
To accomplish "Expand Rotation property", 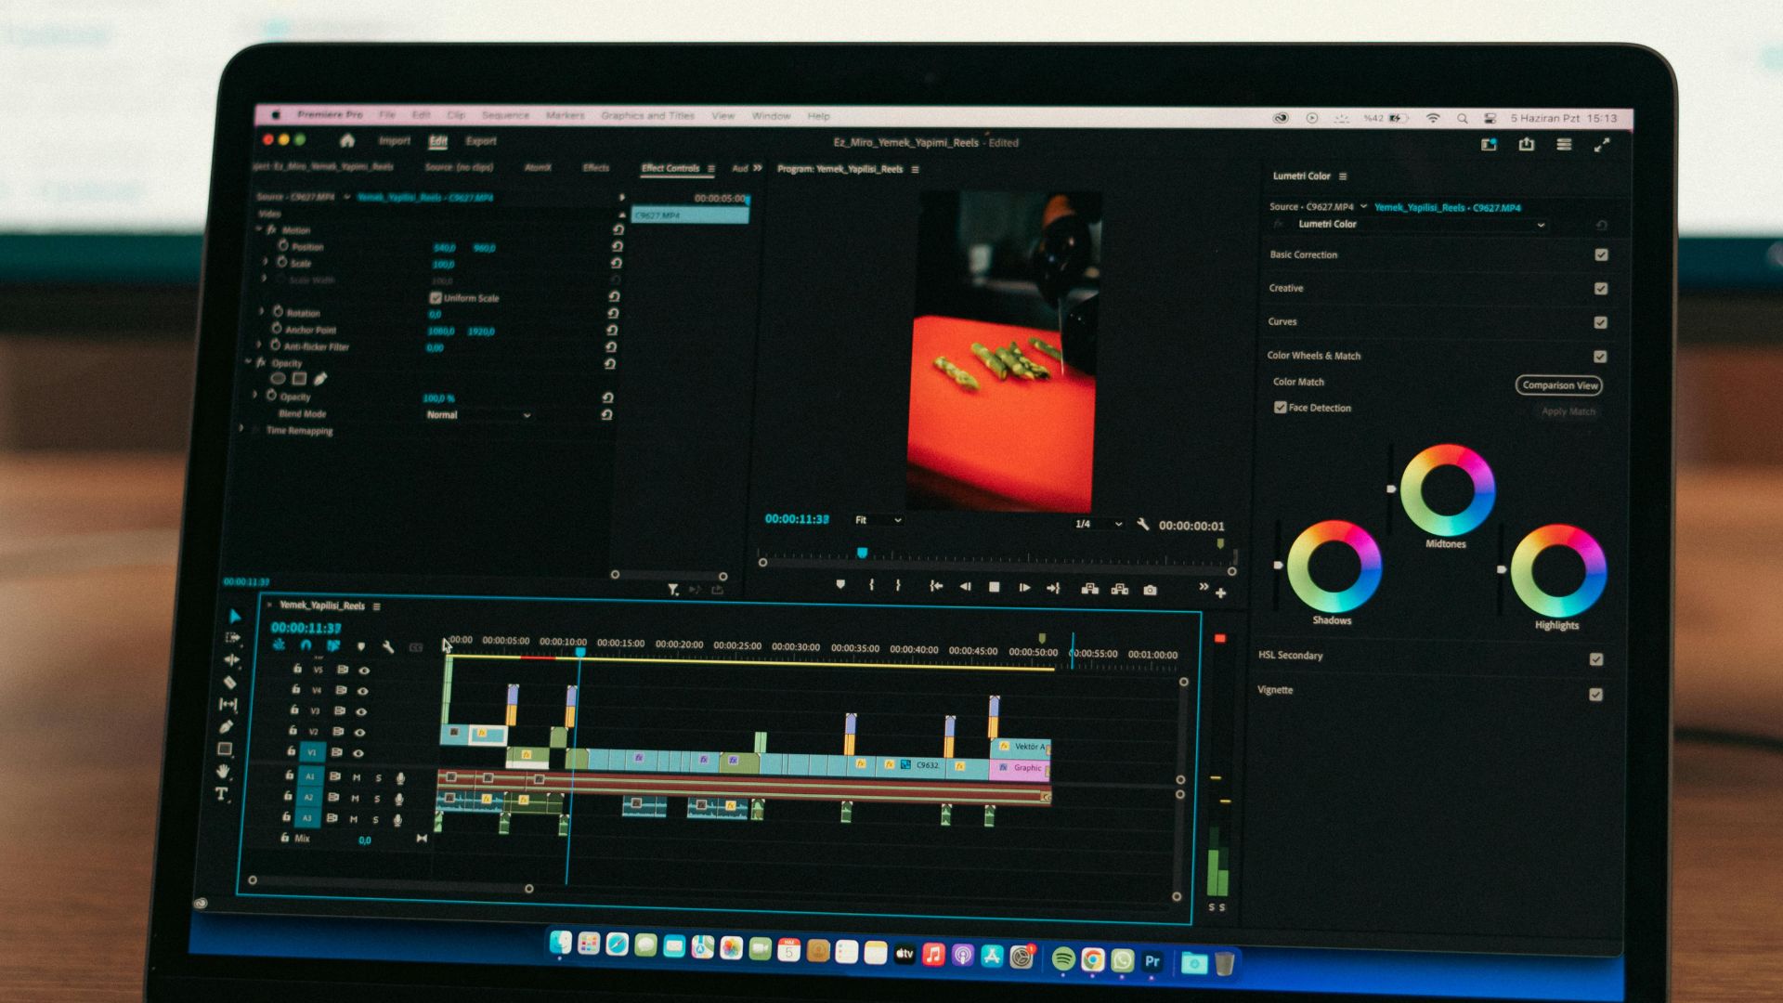I will pos(261,312).
